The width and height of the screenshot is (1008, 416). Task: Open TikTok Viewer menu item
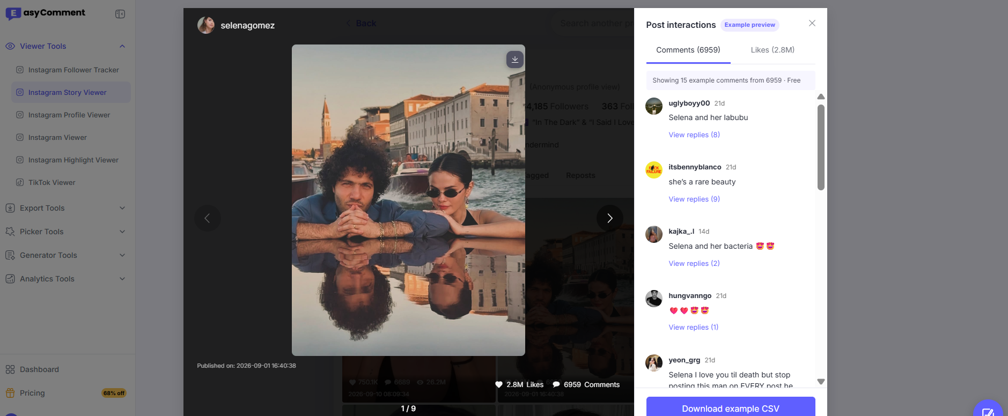coord(71,182)
